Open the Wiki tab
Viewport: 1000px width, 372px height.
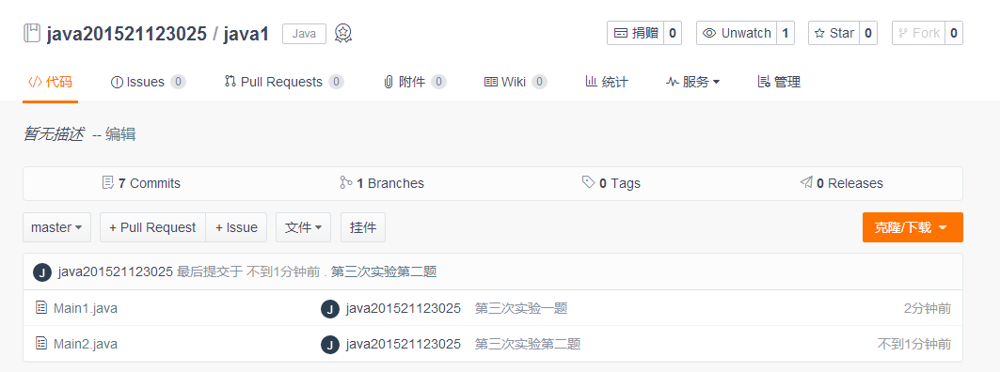516,82
